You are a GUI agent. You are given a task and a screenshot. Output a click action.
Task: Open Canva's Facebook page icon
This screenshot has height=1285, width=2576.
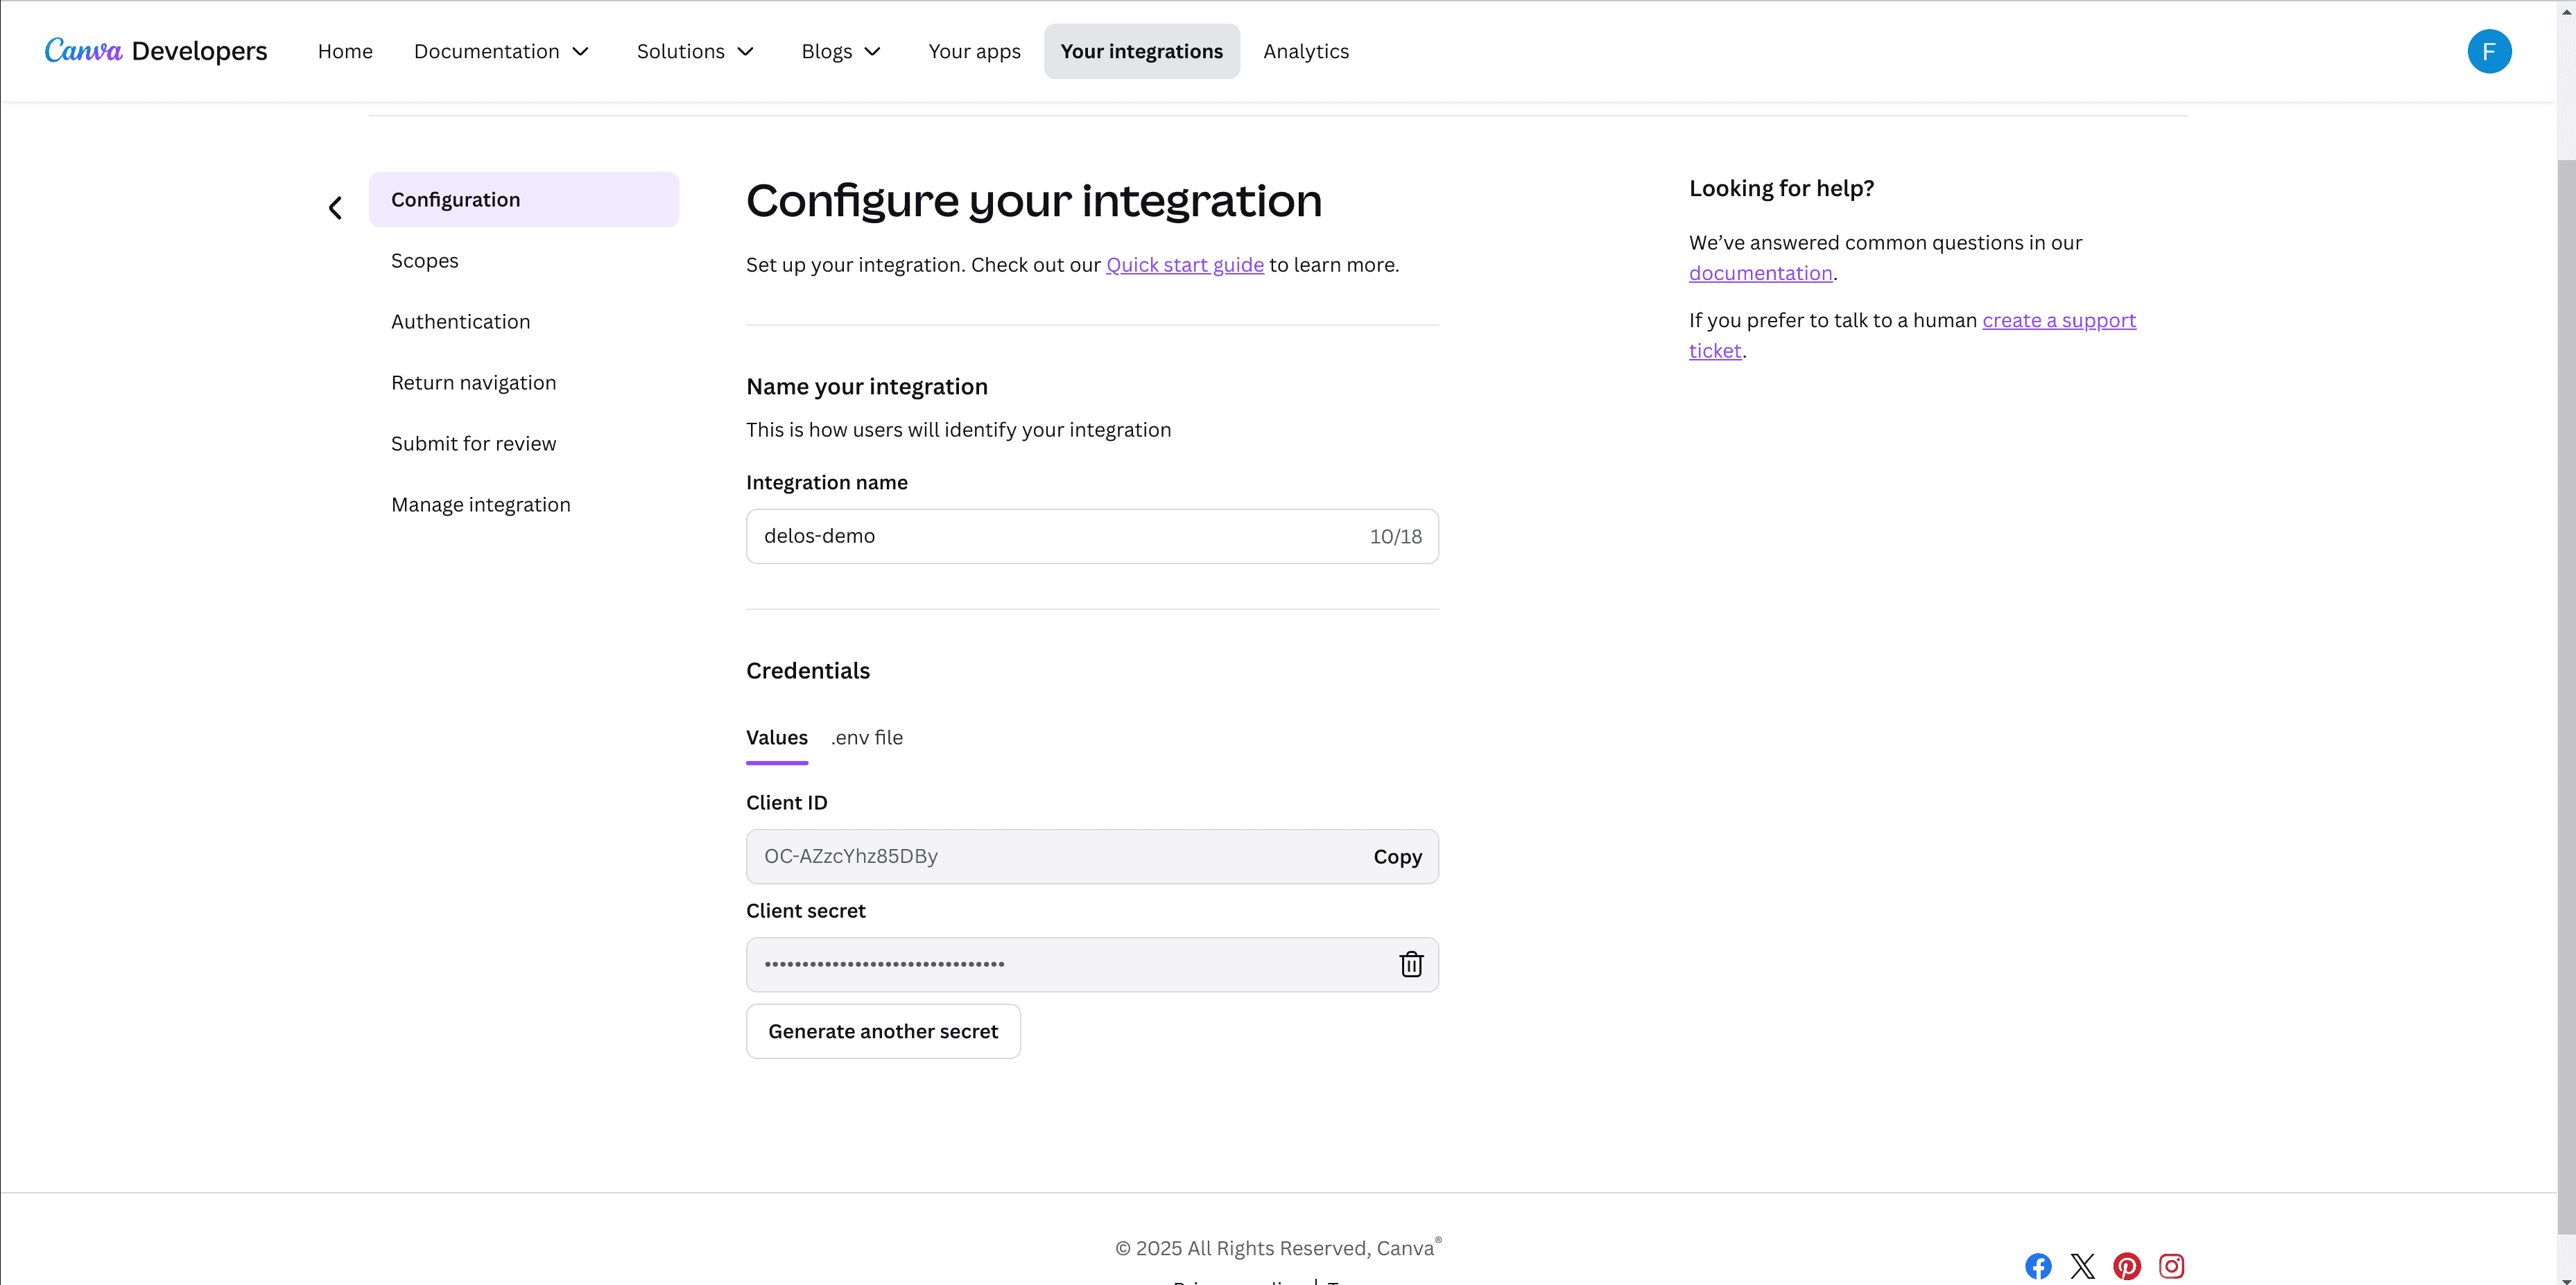(2038, 1266)
